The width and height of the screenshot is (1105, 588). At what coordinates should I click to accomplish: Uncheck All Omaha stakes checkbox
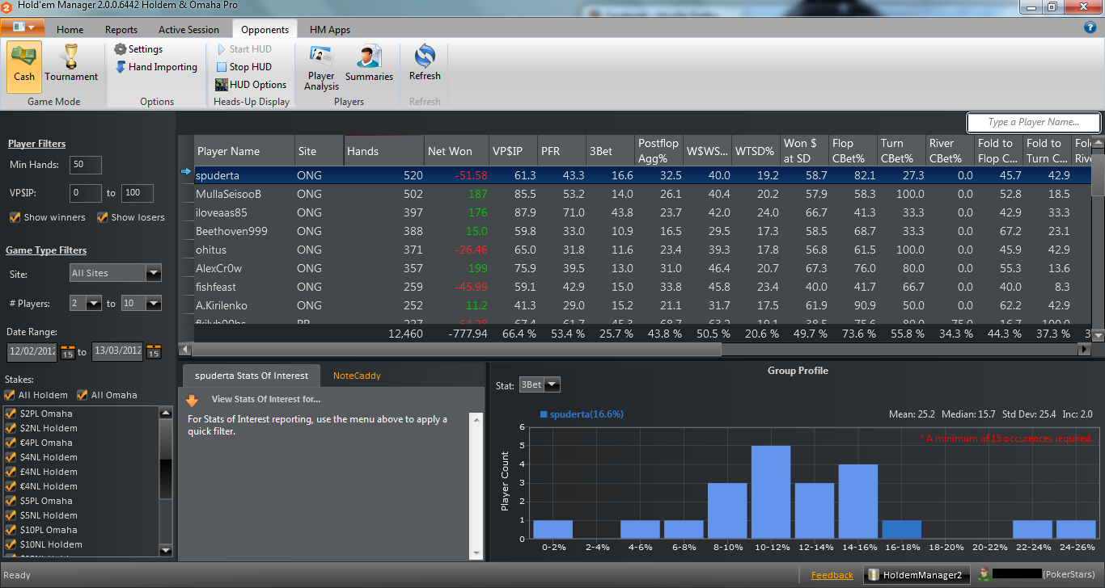tap(82, 395)
